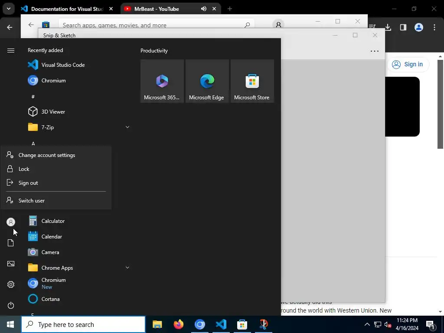Show hidden tray icons chevron
This screenshot has width=444, height=333.
coord(367,324)
